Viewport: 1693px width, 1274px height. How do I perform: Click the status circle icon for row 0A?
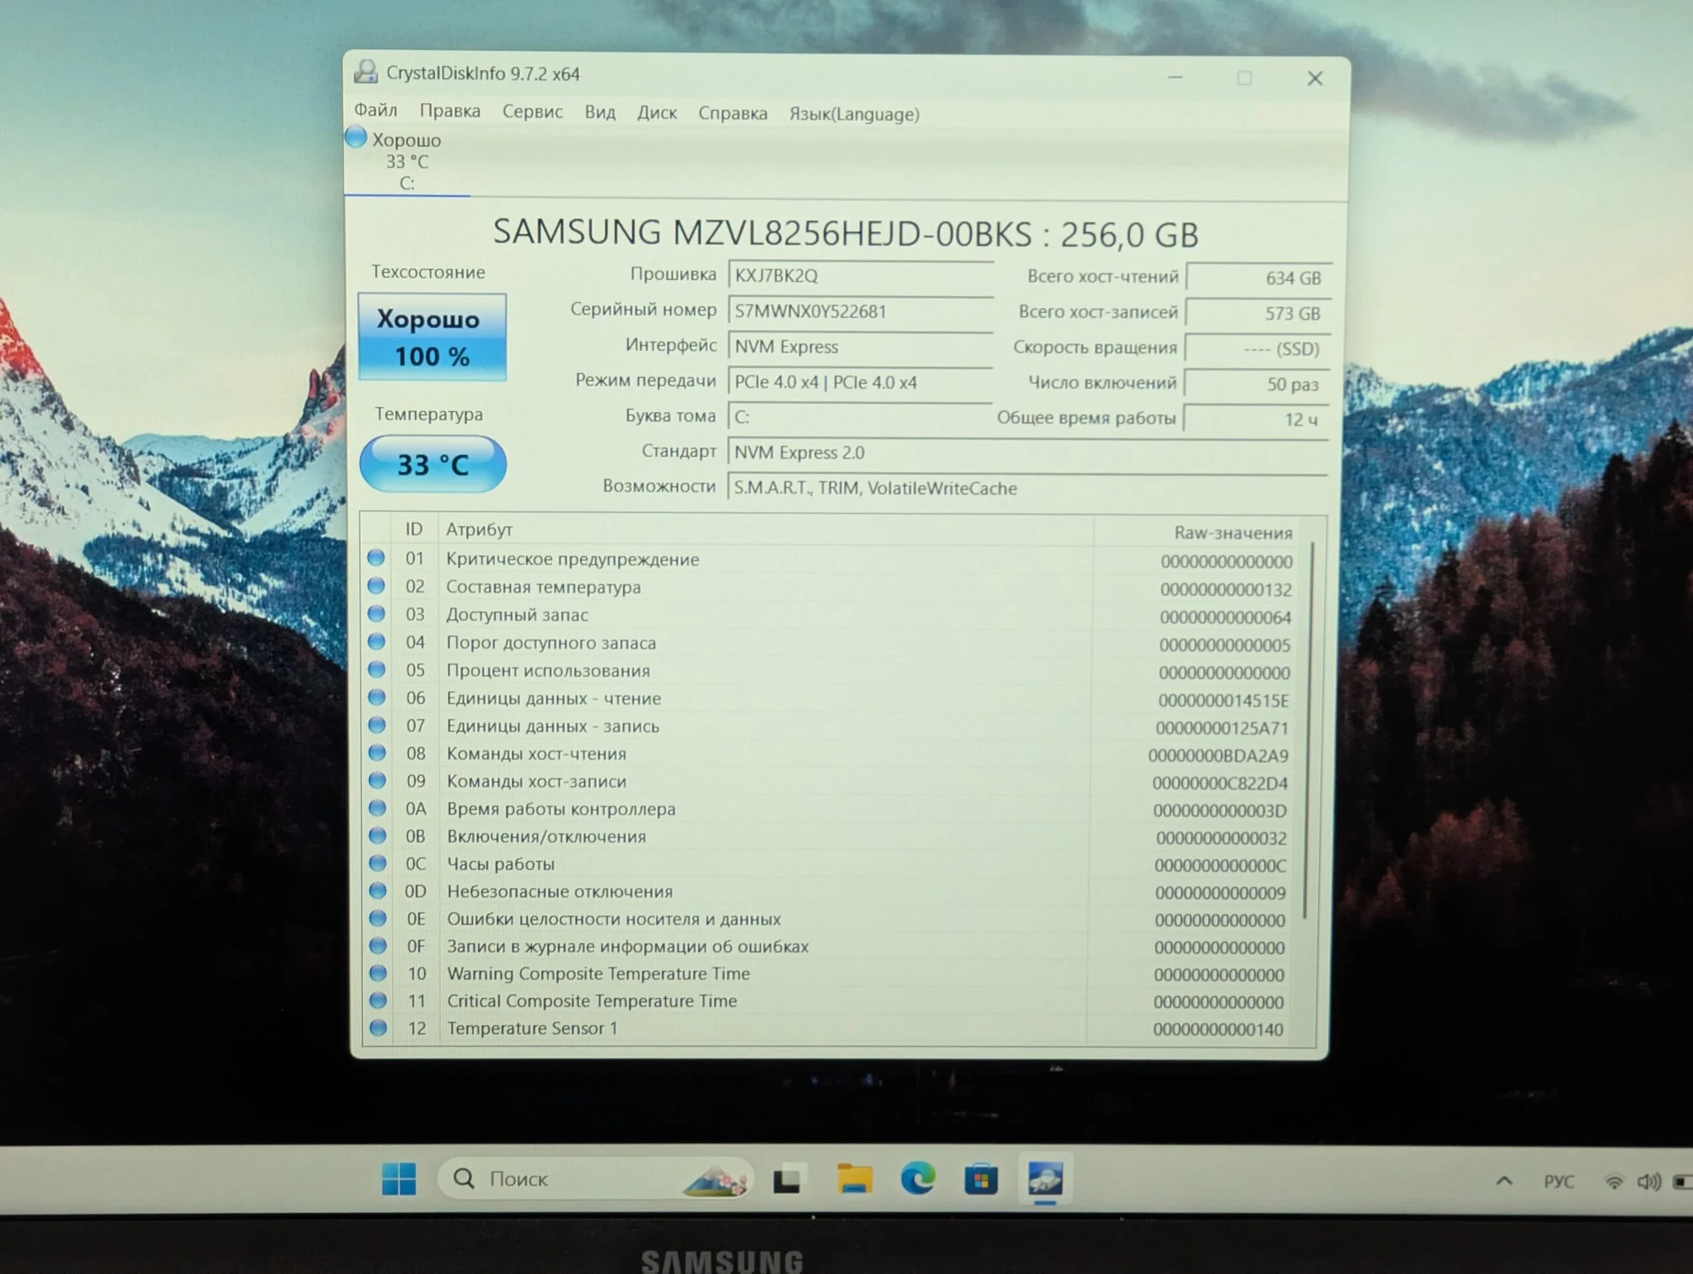[x=377, y=808]
